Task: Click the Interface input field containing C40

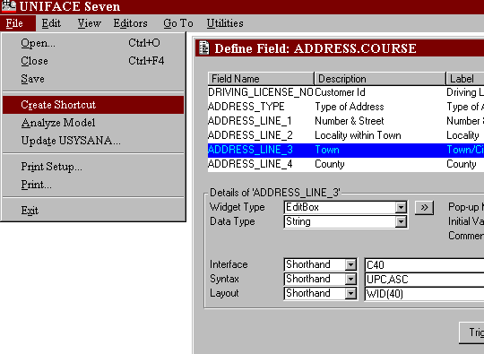Action: [425, 265]
